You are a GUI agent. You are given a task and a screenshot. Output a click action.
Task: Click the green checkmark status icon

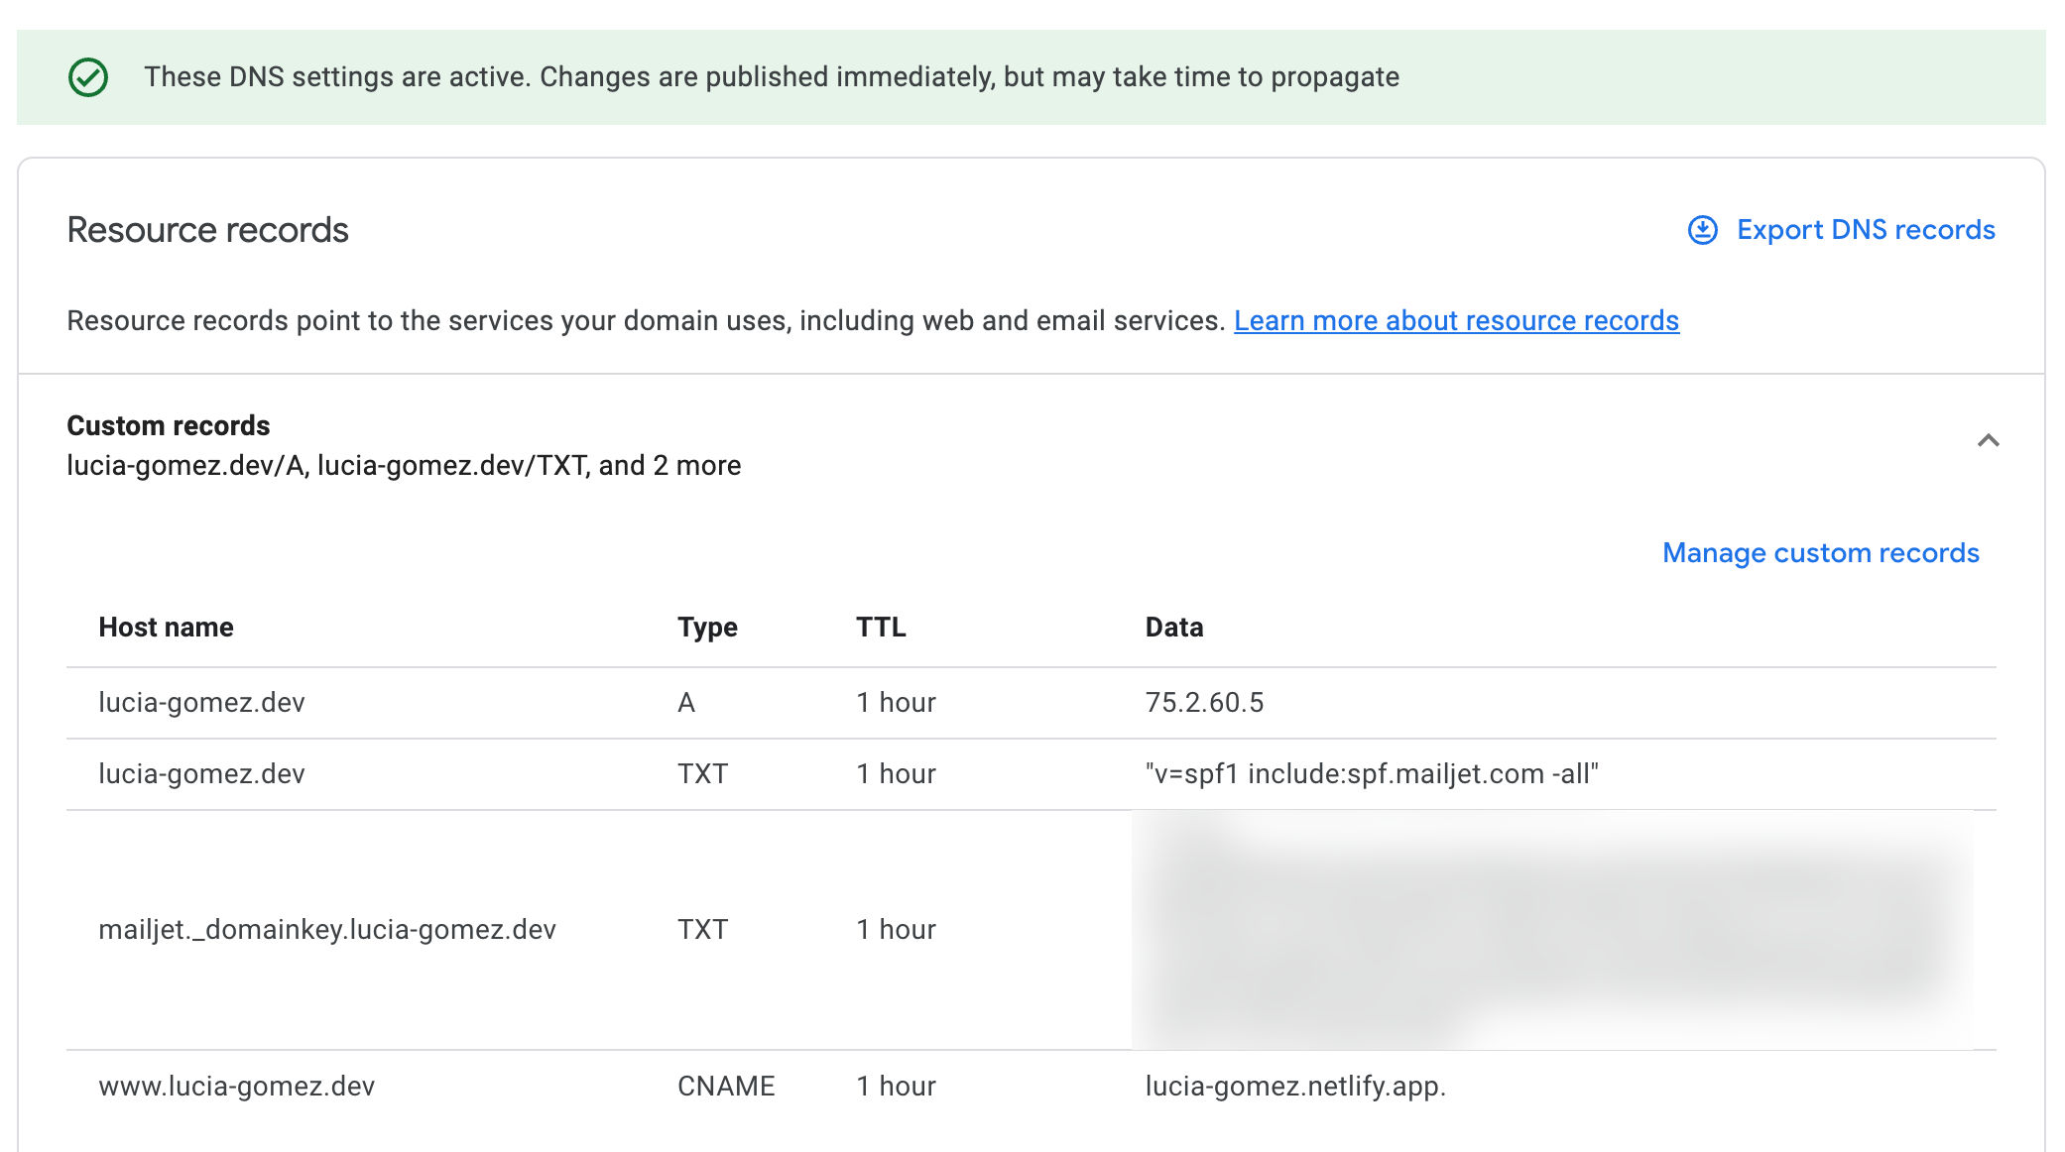[x=88, y=77]
